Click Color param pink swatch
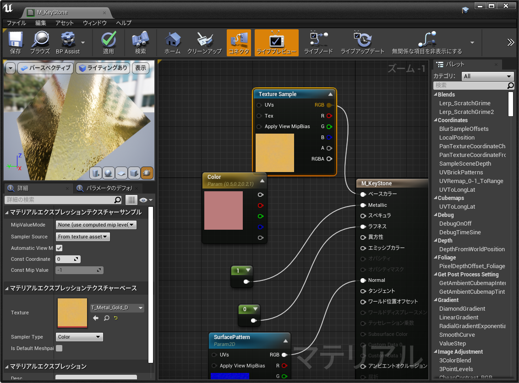Image resolution: width=519 pixels, height=383 pixels. pyautogui.click(x=224, y=210)
